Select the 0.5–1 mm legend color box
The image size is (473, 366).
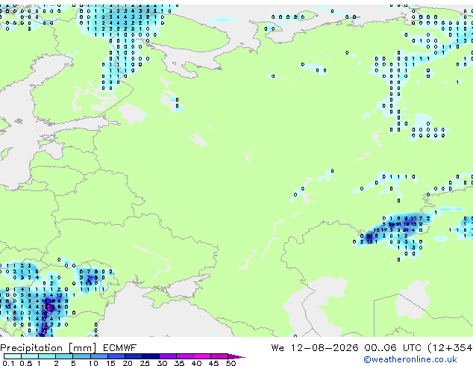[x=30, y=356]
